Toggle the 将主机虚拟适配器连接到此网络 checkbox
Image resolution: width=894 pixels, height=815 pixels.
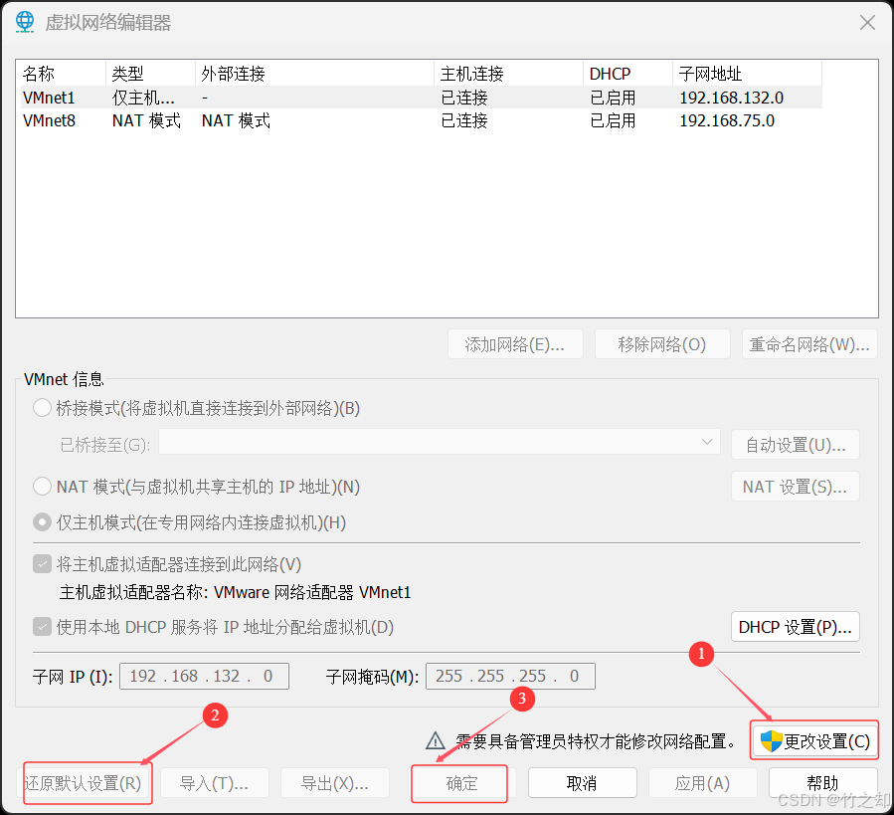point(41,563)
